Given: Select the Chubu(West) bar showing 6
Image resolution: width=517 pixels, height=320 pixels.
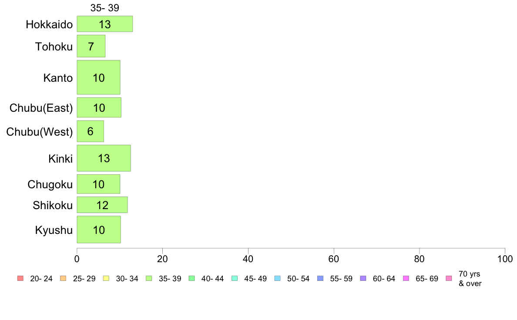Looking at the screenshot, I should tap(91, 131).
